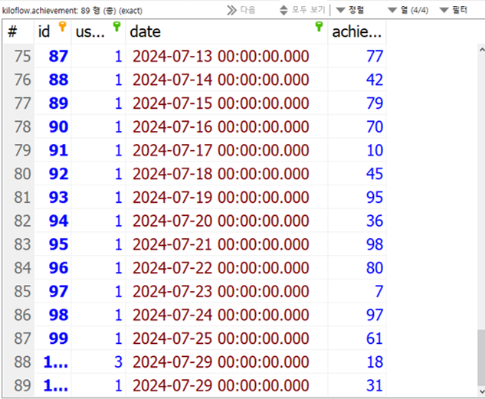
Task: Select date cell 2024-07-25 00:00:00.000
Action: [227, 338]
